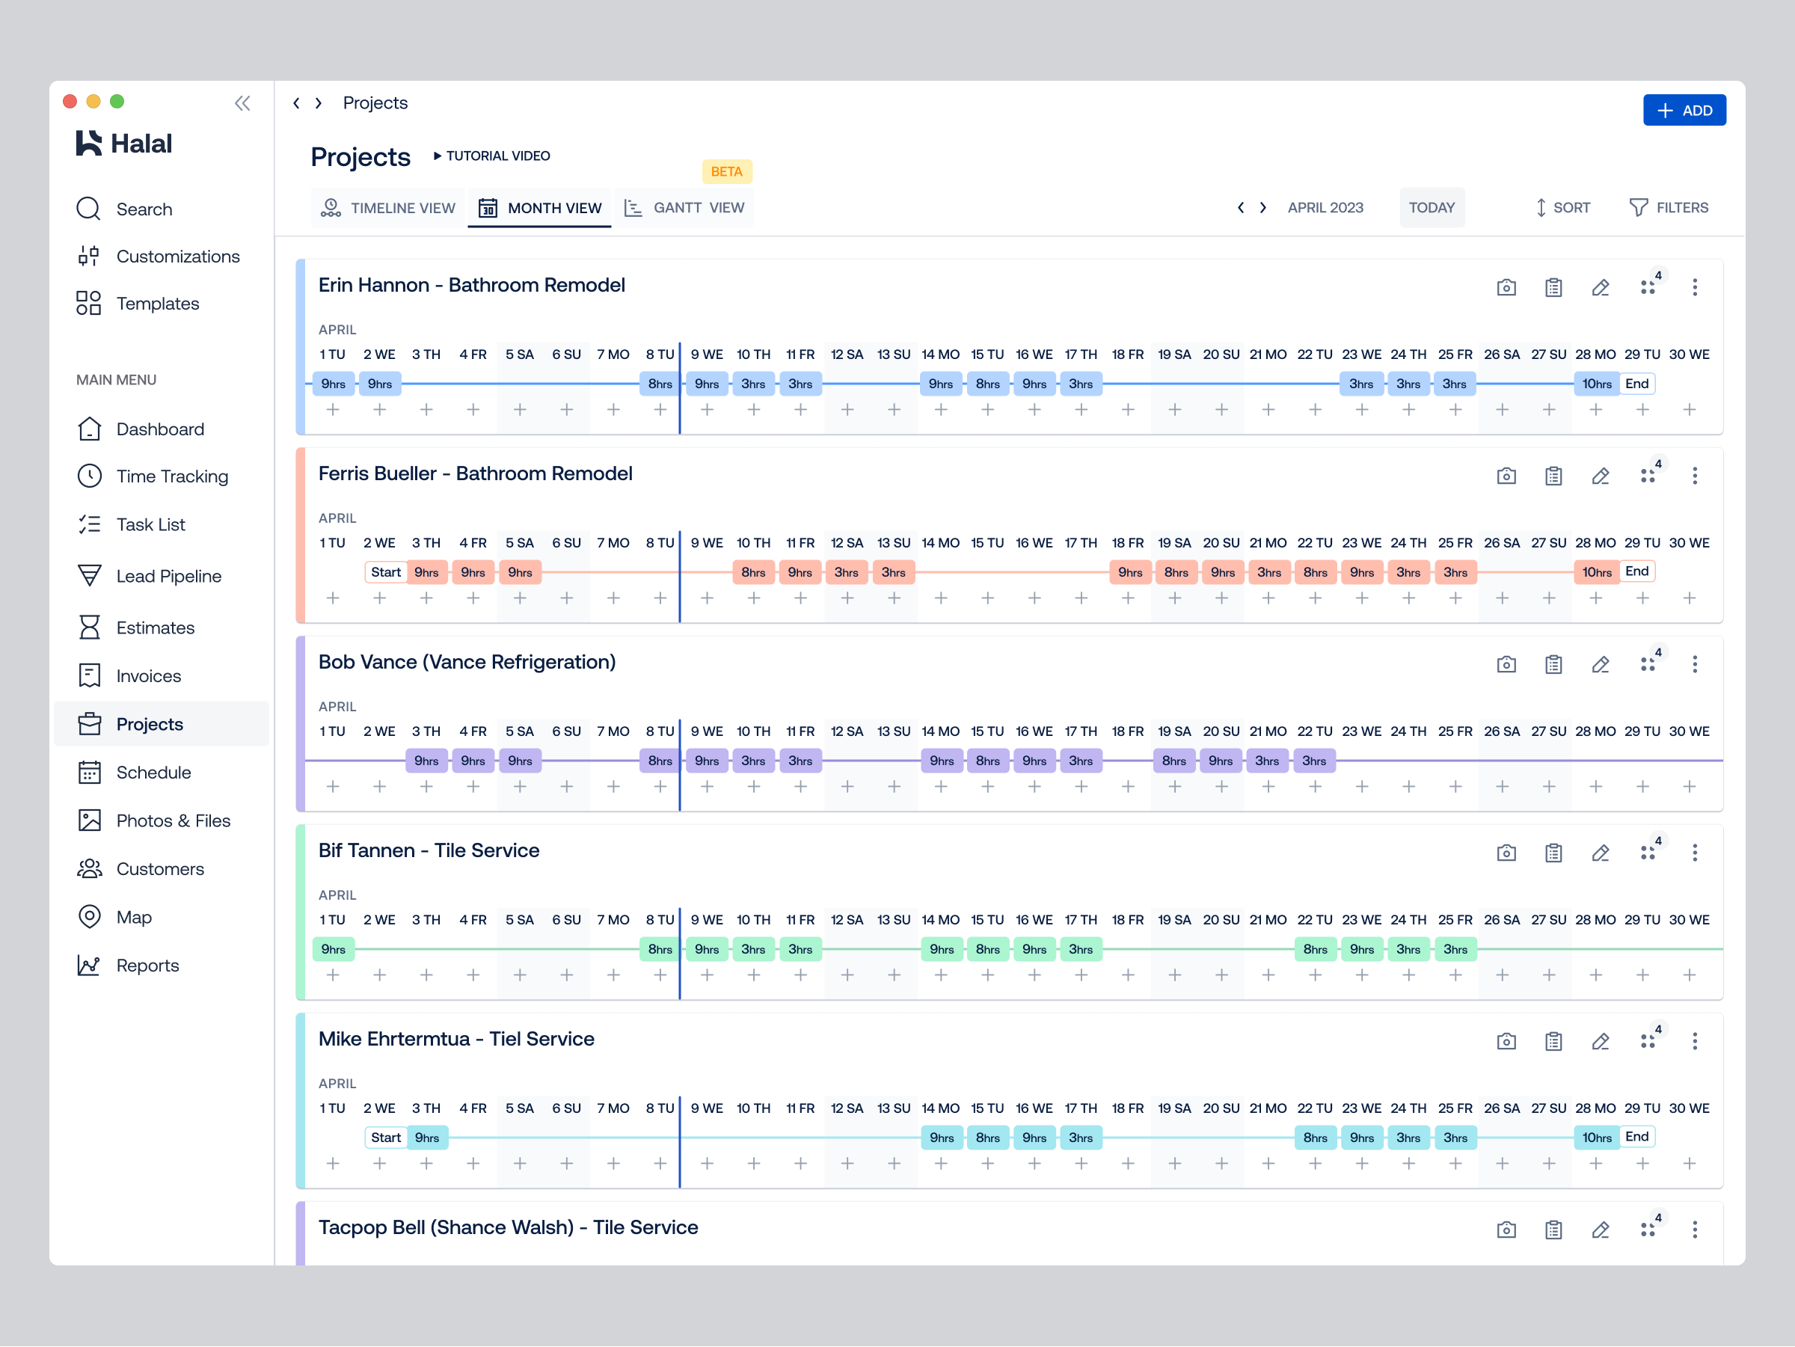This screenshot has width=1795, height=1347.
Task: Collapse the left sidebar with the double chevron
Action: 242,103
